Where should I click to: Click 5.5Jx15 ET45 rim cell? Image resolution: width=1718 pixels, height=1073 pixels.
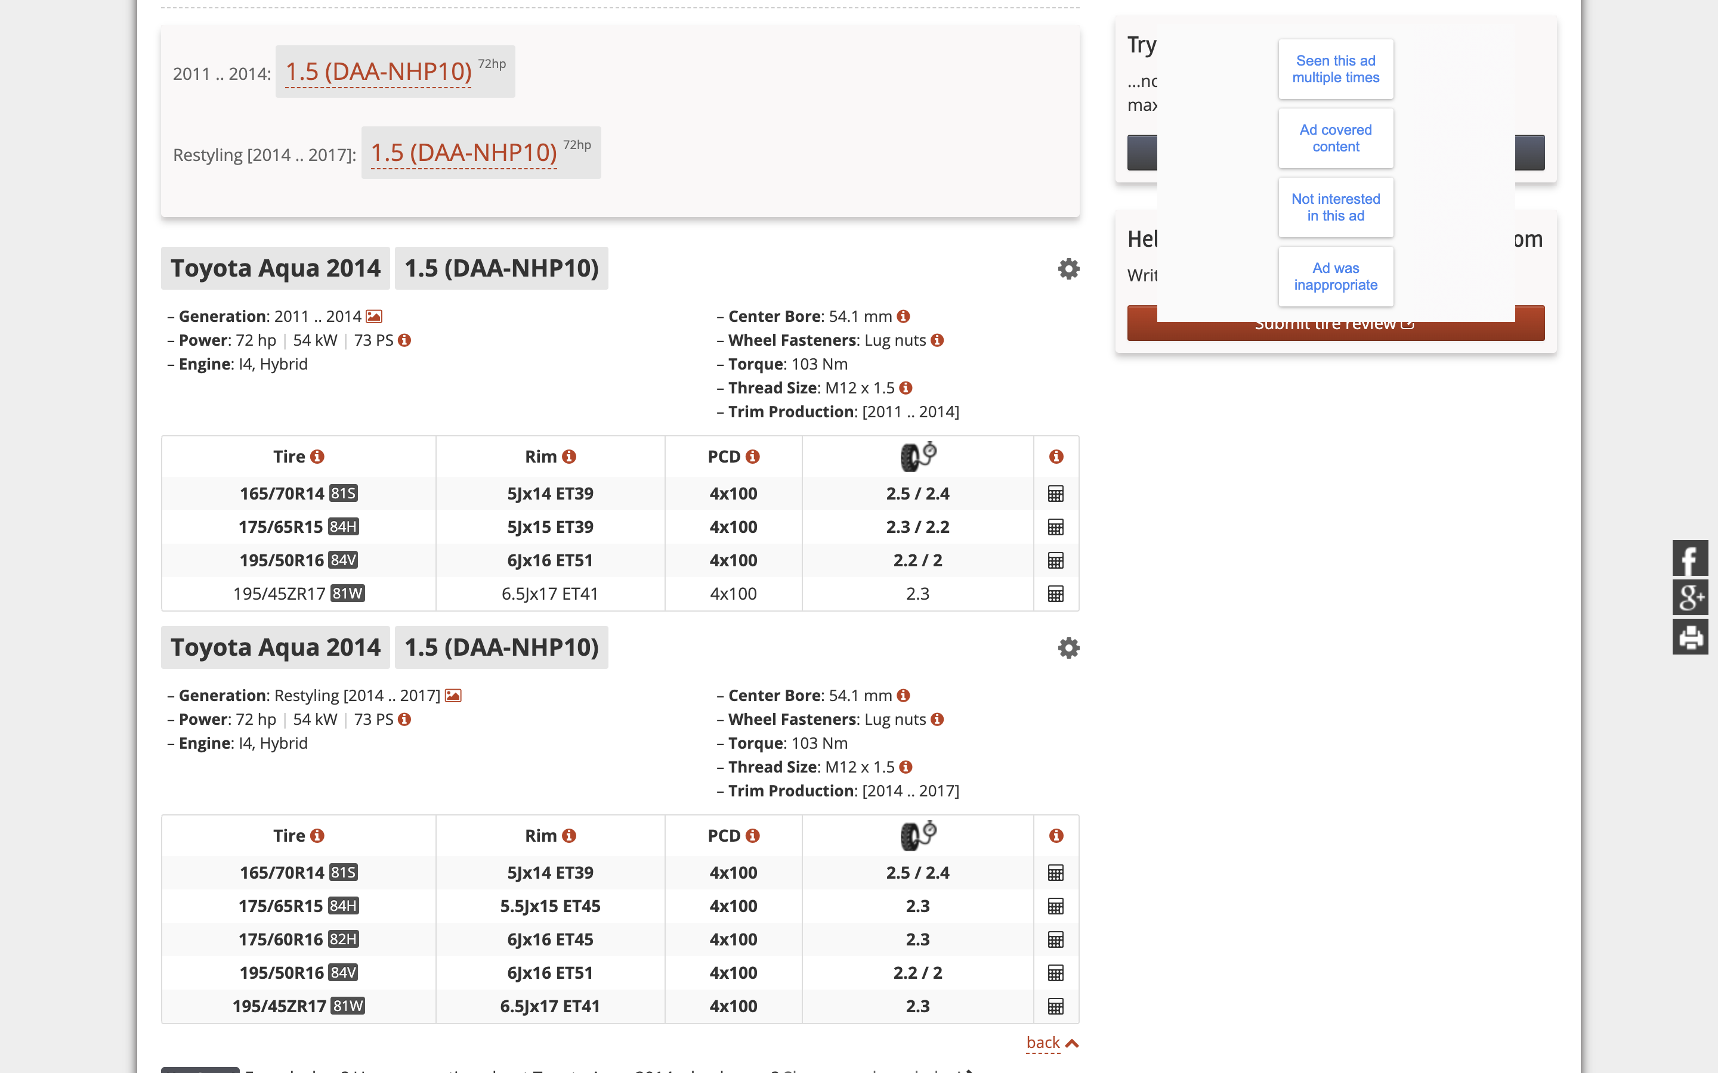pyautogui.click(x=550, y=906)
